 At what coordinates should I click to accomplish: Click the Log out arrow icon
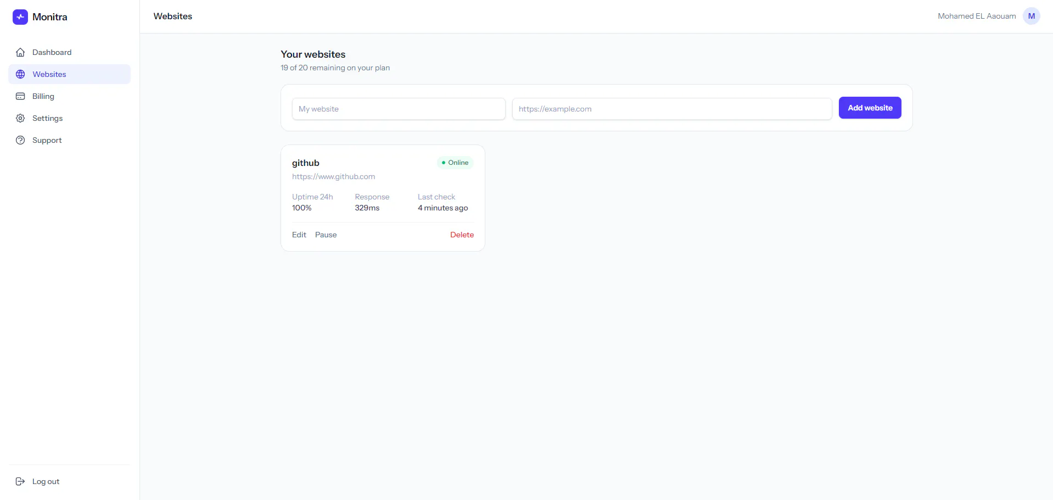pos(20,481)
